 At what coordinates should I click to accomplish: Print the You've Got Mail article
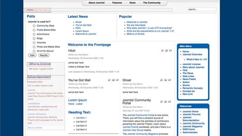pos(113,80)
